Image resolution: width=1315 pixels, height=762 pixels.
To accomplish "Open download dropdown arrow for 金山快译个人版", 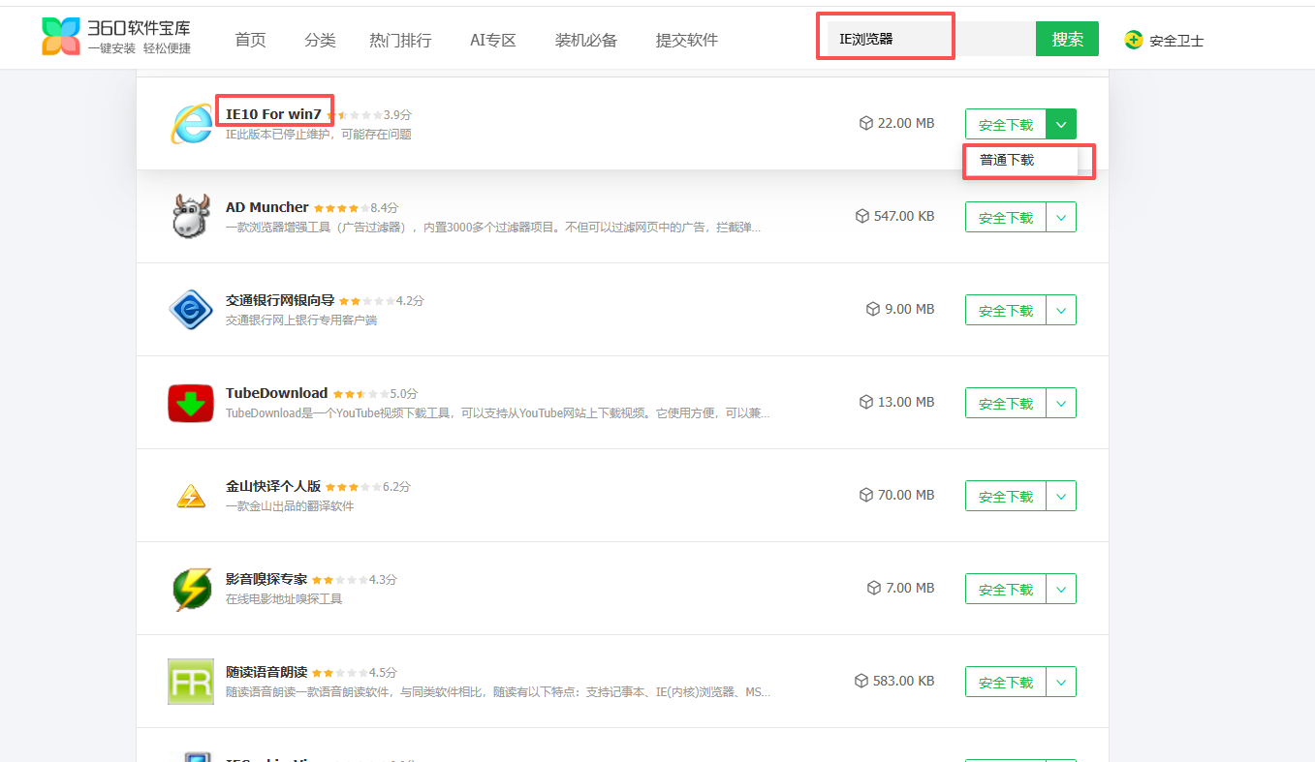I will [x=1061, y=497].
